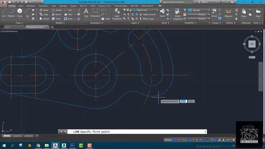Open the Insert ribbon tab
265x149 pixels.
click(x=21, y=6)
